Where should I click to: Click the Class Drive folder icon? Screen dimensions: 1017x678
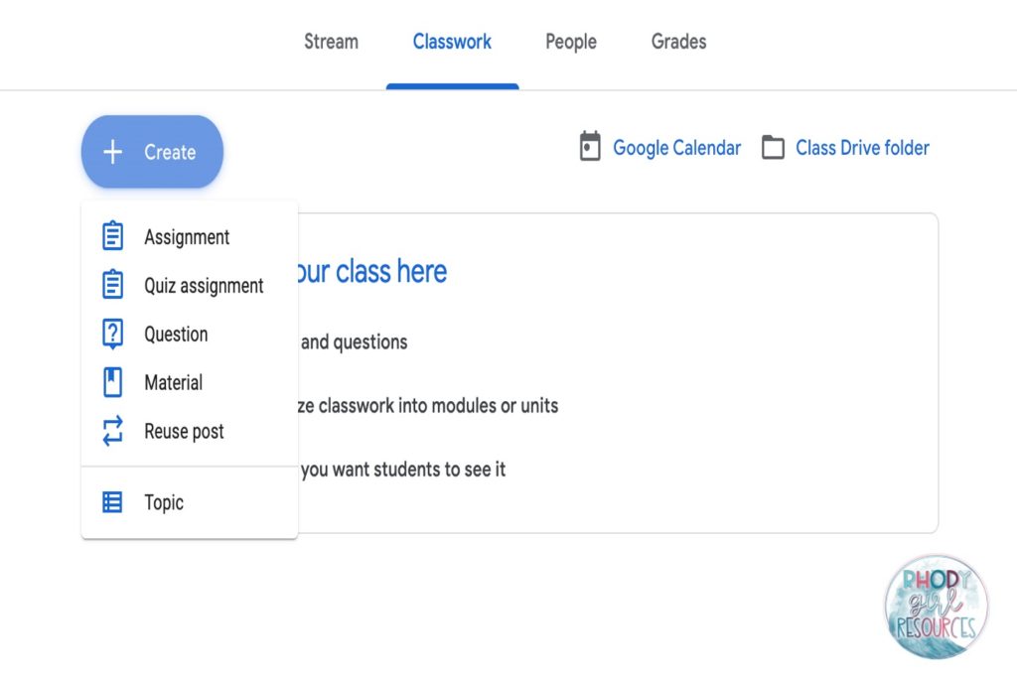click(x=773, y=148)
